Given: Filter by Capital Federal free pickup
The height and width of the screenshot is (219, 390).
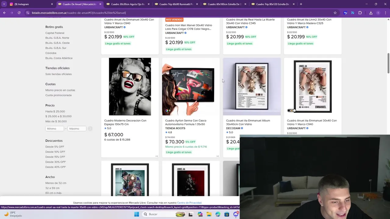Looking at the screenshot, I should [55, 33].
